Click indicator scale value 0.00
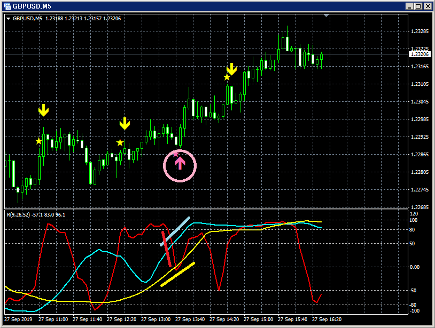 click(415, 267)
